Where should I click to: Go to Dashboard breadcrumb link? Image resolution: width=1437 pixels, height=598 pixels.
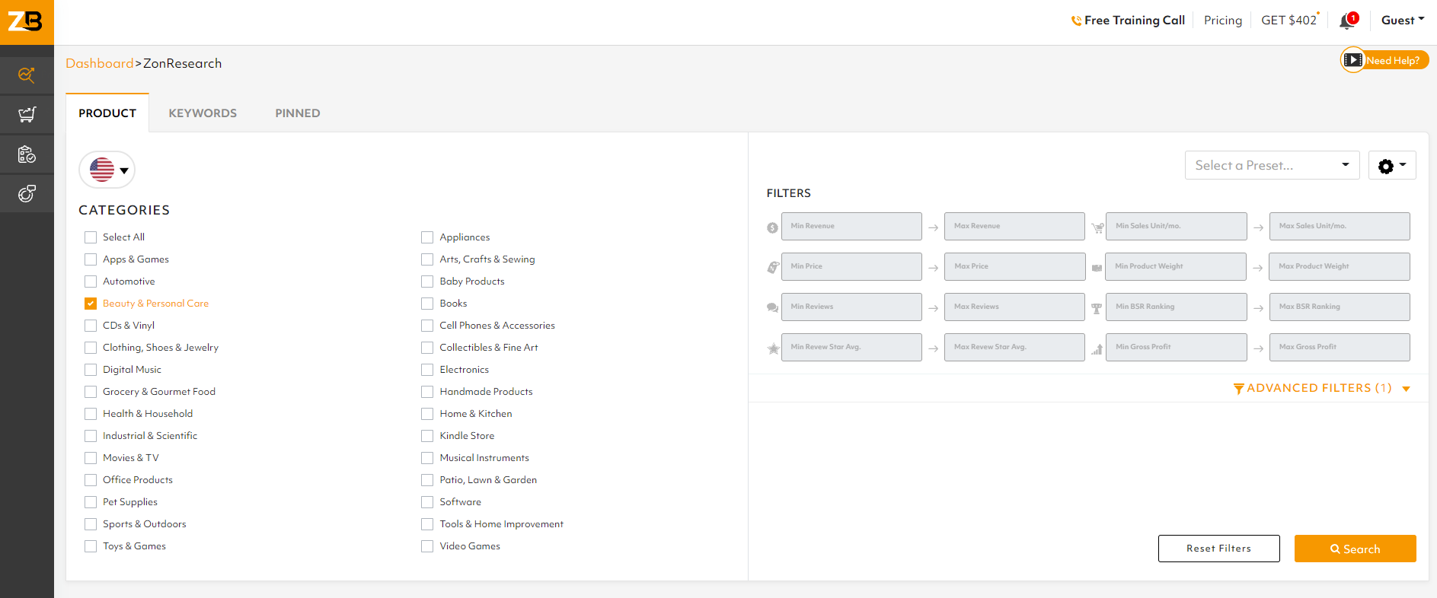(x=100, y=63)
